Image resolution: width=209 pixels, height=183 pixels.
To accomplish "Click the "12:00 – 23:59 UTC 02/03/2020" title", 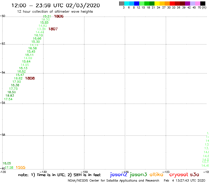I will coord(56,6).
